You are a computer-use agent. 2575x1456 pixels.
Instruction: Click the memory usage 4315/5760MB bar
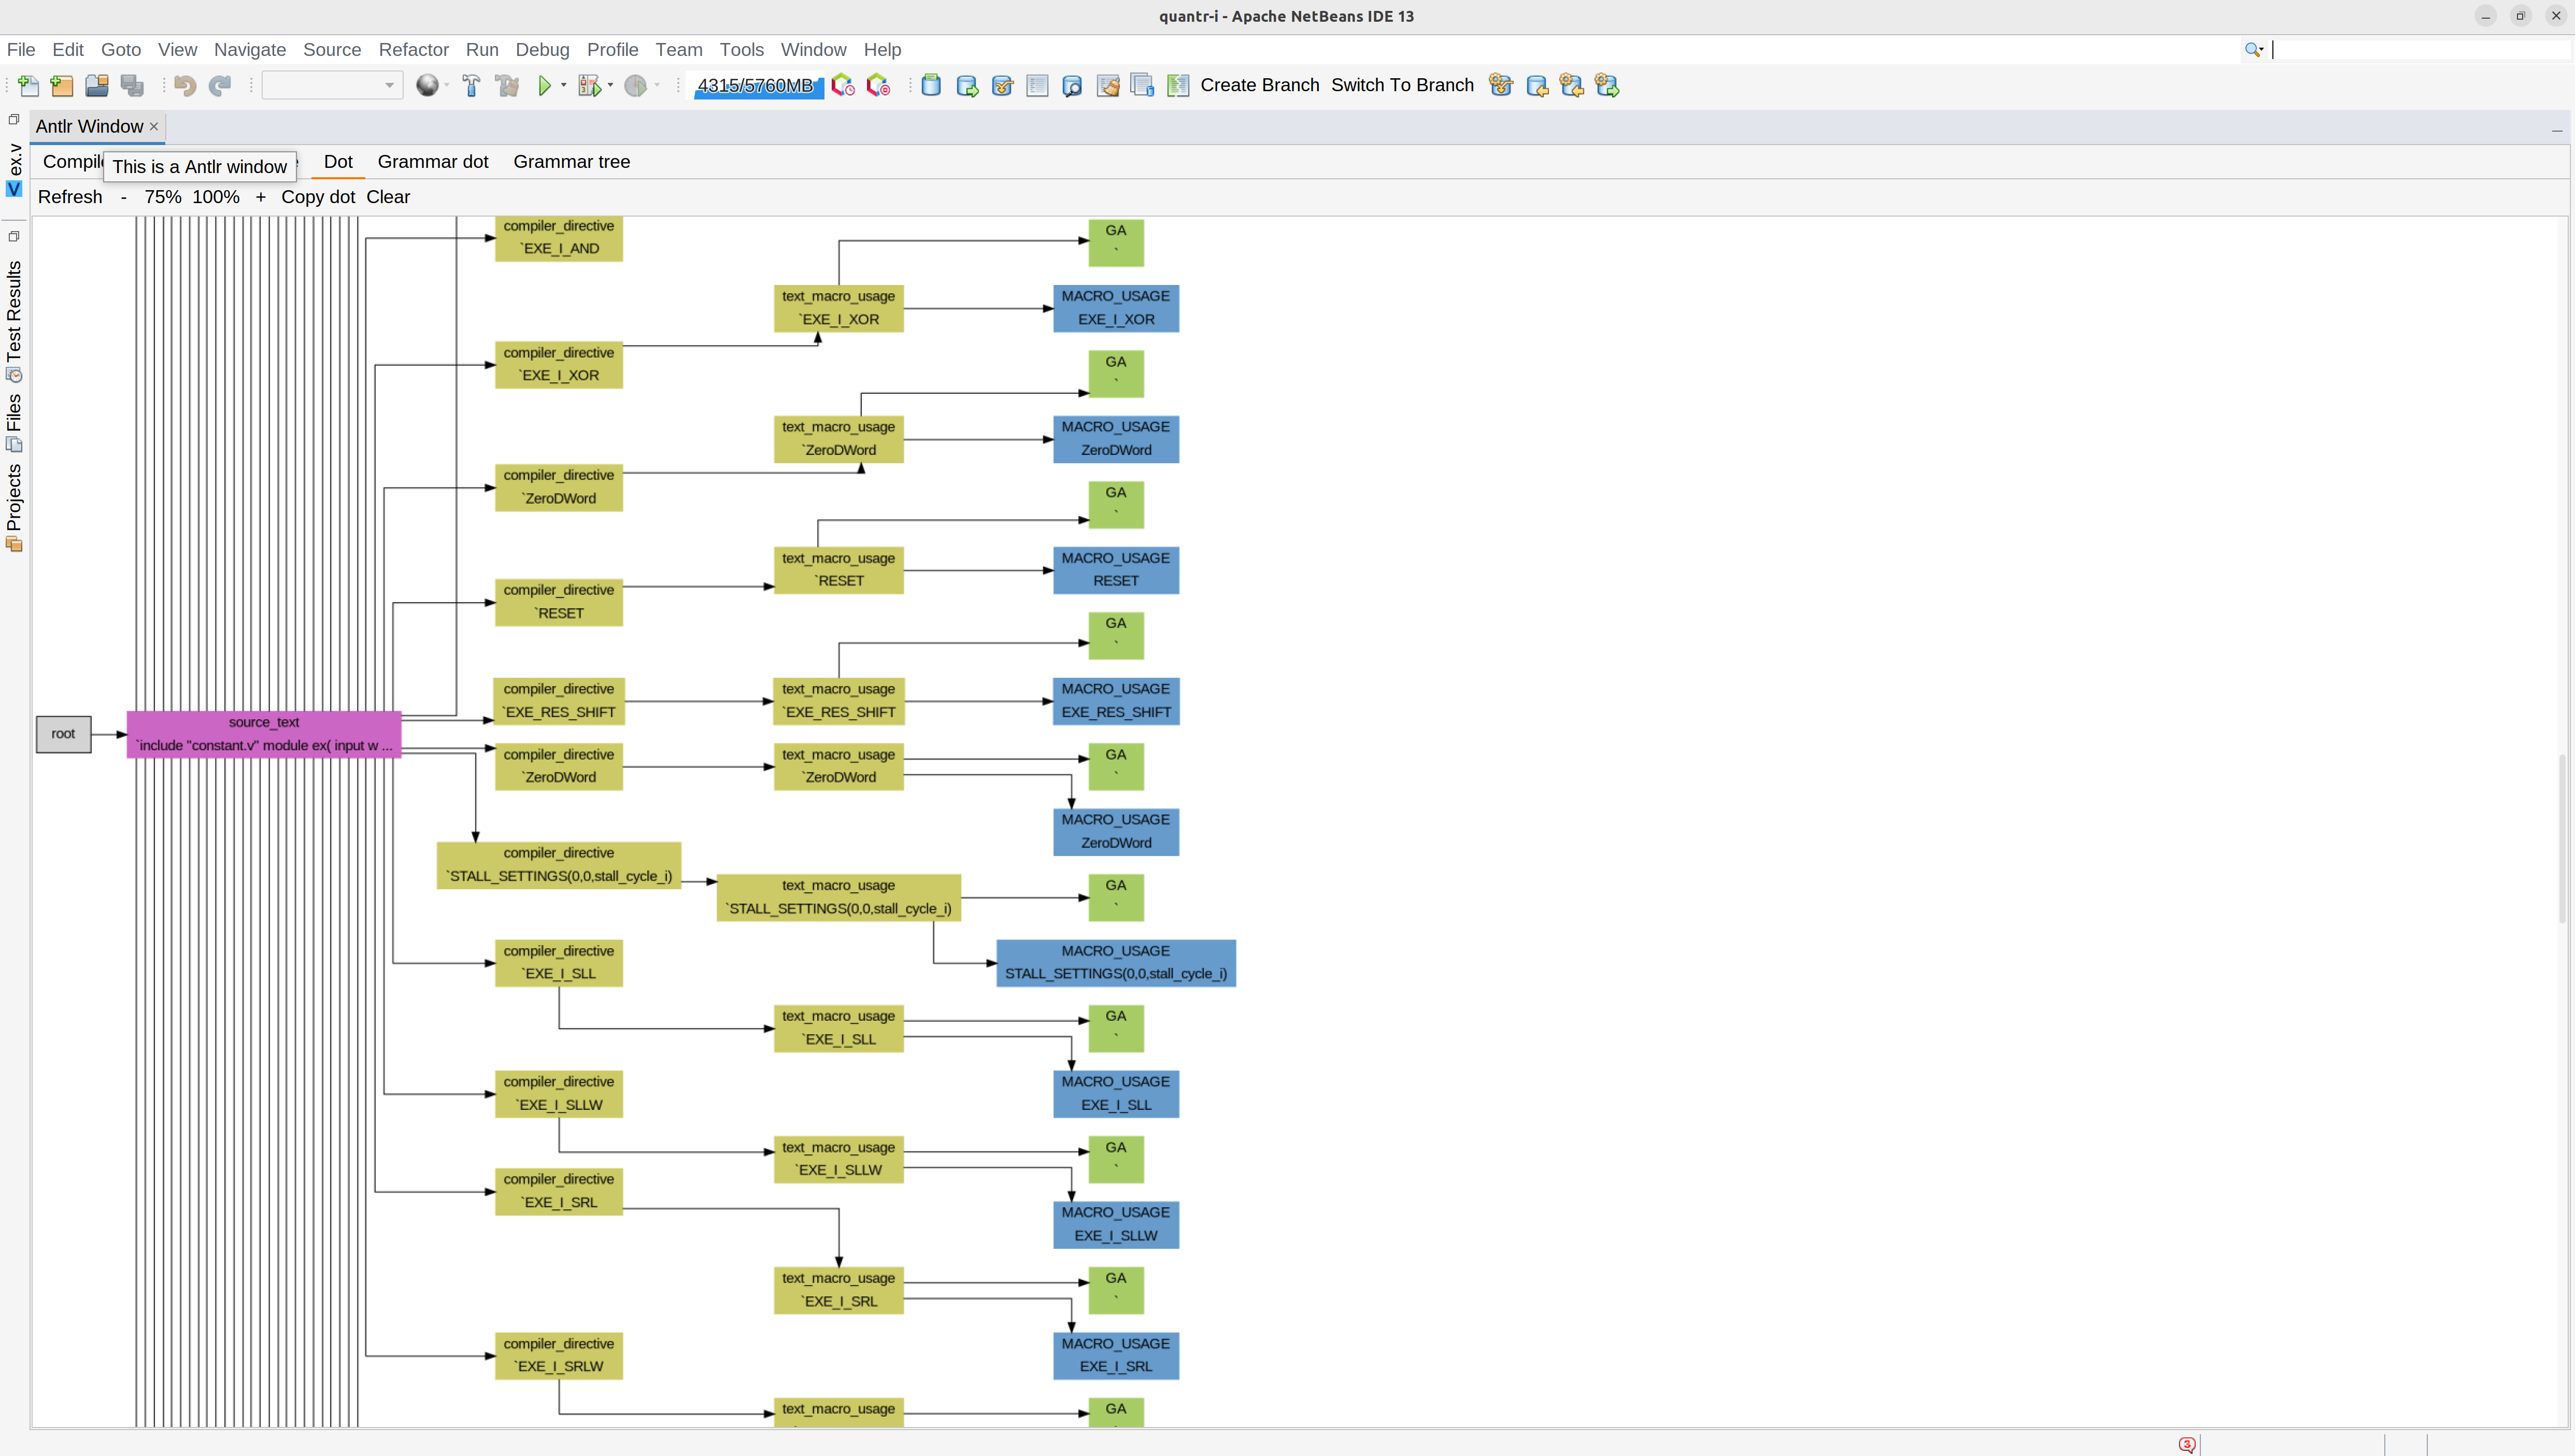pos(758,86)
